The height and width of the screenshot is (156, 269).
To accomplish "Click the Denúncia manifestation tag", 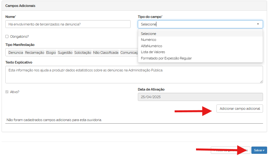I will [x=16, y=53].
